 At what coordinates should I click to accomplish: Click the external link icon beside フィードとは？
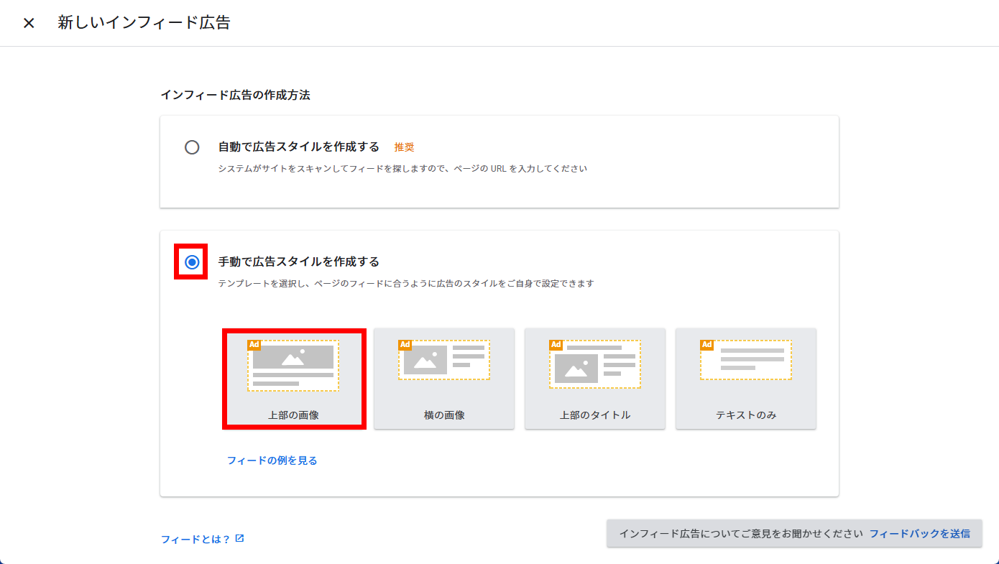(240, 538)
